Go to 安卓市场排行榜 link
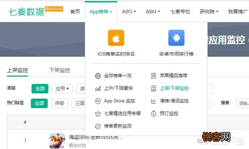The image size is (249, 149). [x=176, y=54]
